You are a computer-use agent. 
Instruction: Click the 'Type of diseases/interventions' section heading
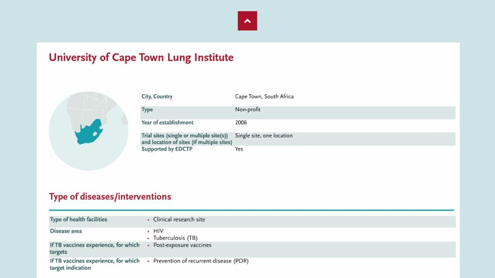click(x=110, y=197)
